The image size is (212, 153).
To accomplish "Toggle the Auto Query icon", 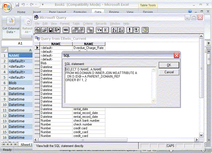I will [x=136, y=30].
